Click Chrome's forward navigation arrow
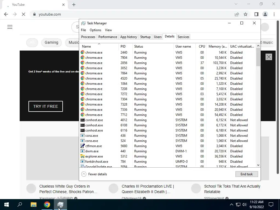 tap(15, 14)
